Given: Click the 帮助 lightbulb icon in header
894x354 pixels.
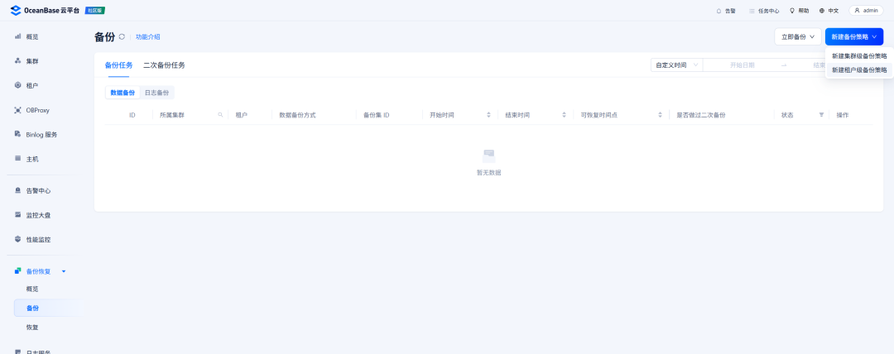Looking at the screenshot, I should pos(792,10).
